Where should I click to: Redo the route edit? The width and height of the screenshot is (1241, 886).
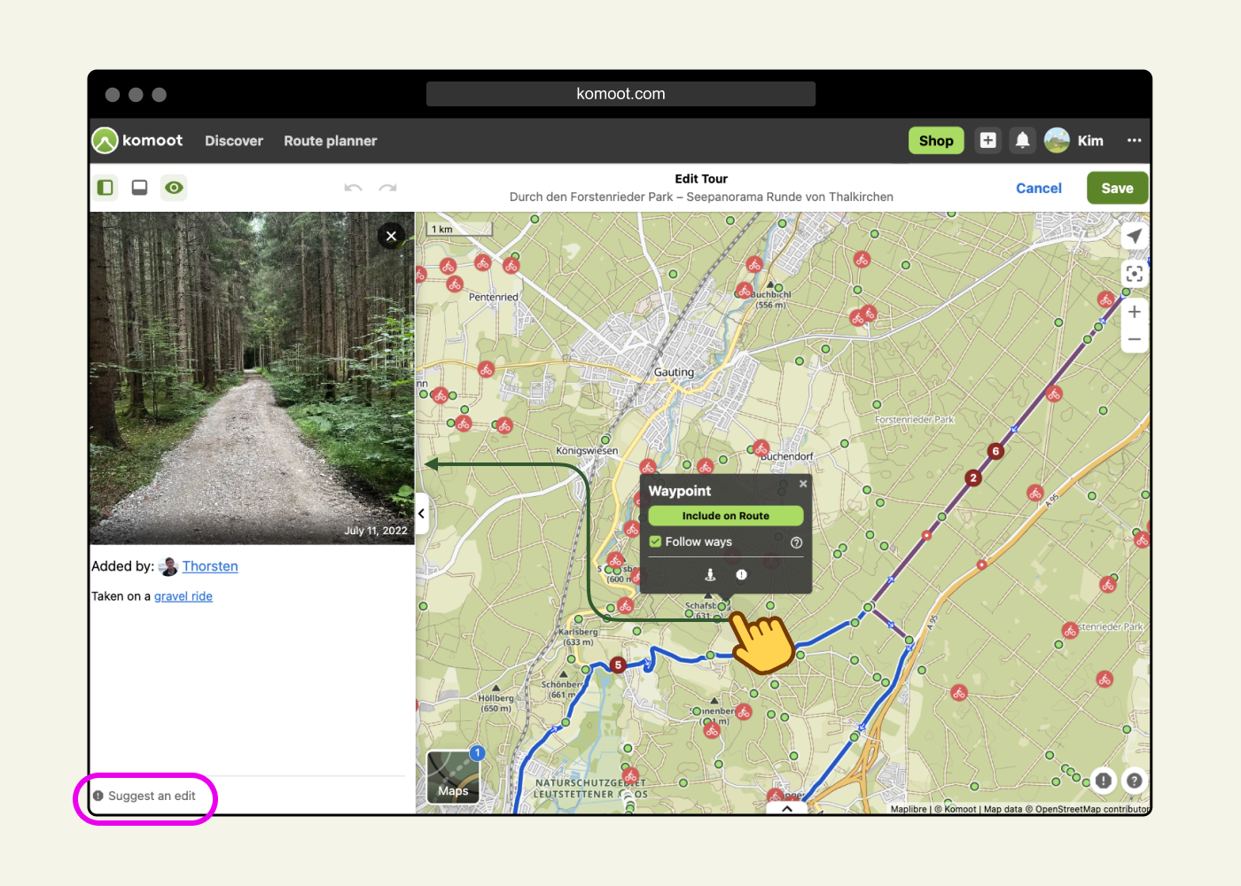click(x=387, y=188)
